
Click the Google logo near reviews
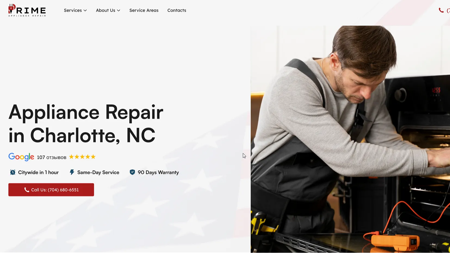coord(21,157)
